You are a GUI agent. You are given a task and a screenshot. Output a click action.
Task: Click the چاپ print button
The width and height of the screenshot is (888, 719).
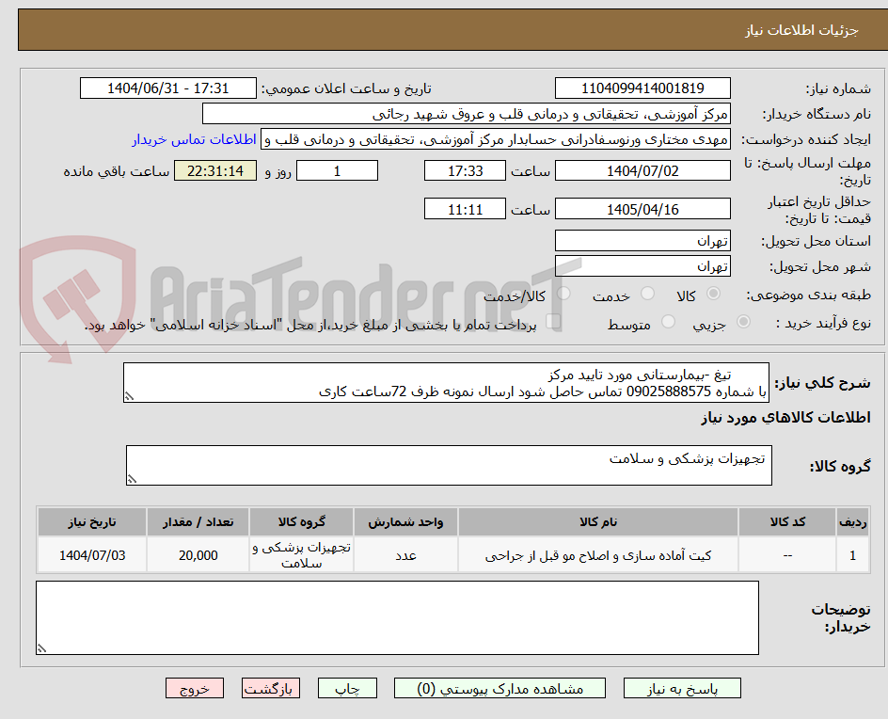[x=347, y=688]
